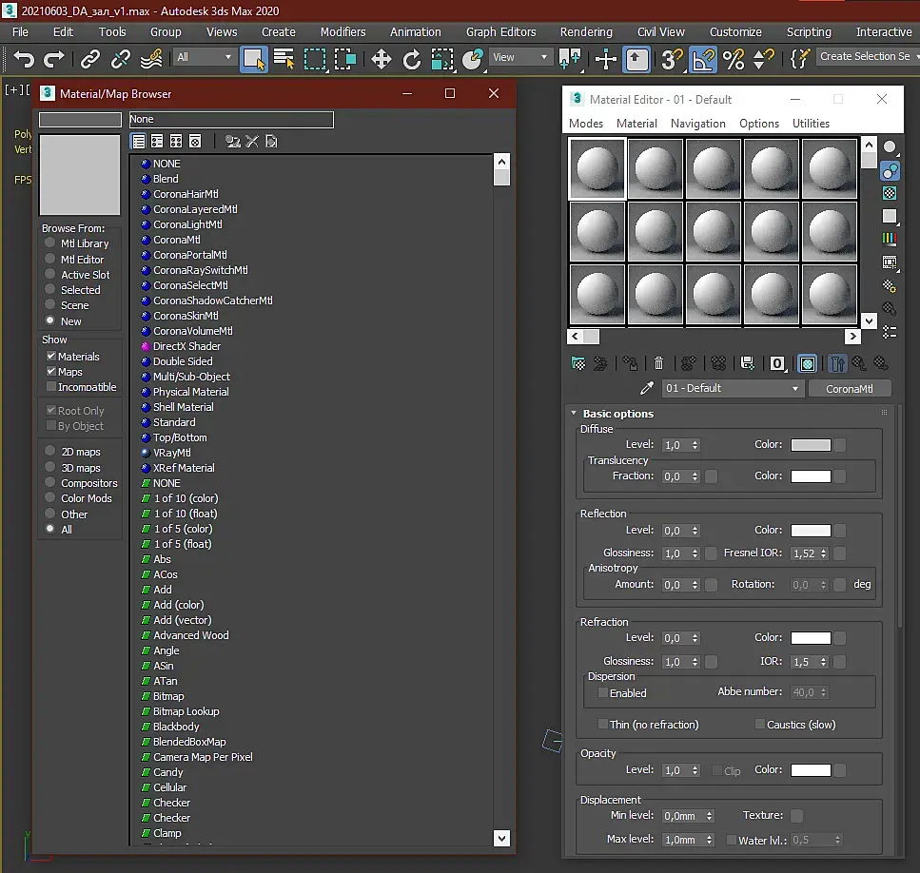Toggle Angle Snap in main toolbar
This screenshot has width=920, height=873.
[703, 60]
